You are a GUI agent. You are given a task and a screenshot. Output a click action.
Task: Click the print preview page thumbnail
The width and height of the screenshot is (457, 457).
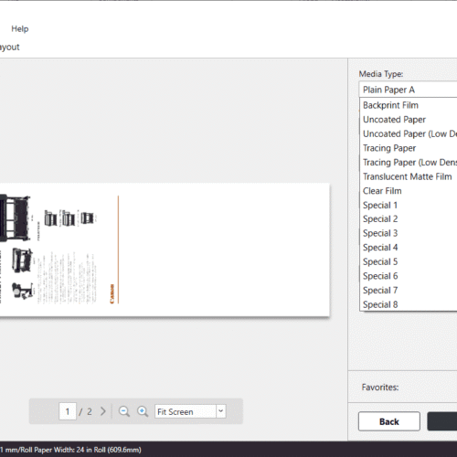(x=165, y=250)
